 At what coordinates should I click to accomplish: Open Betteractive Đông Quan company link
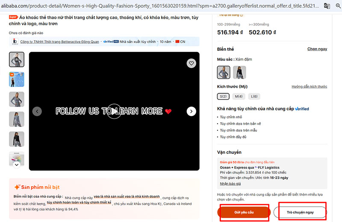pos(59,42)
